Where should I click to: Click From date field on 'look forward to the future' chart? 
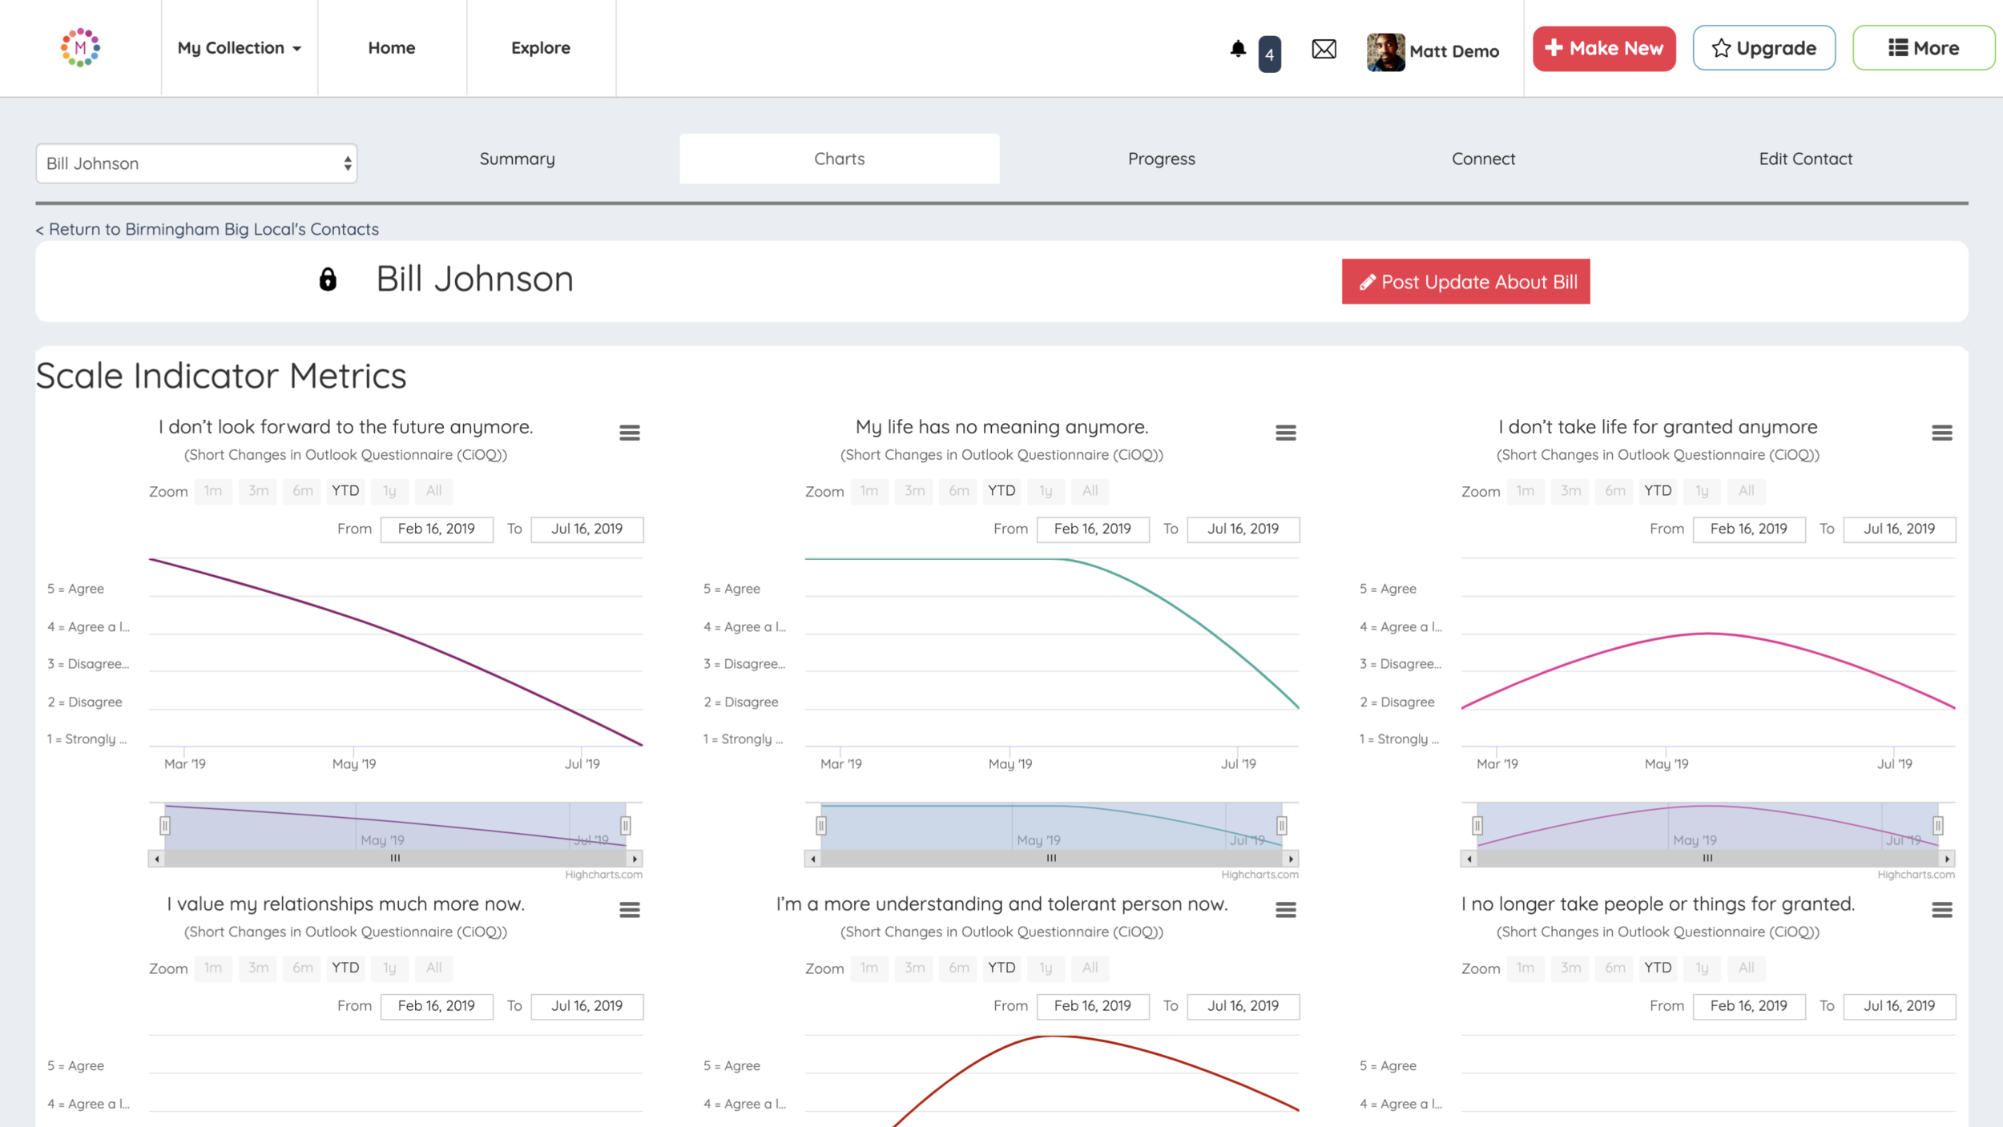tap(437, 529)
